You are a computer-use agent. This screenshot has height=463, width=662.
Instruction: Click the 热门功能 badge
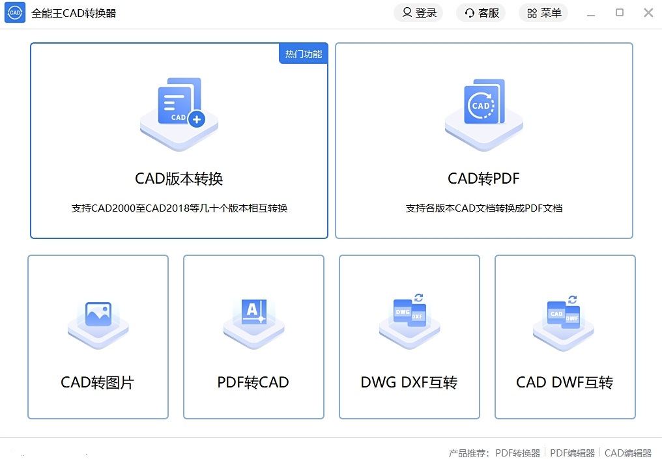click(304, 54)
